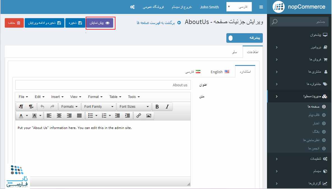Open the Font Family dropdown
The image size is (332, 189).
point(98,107)
